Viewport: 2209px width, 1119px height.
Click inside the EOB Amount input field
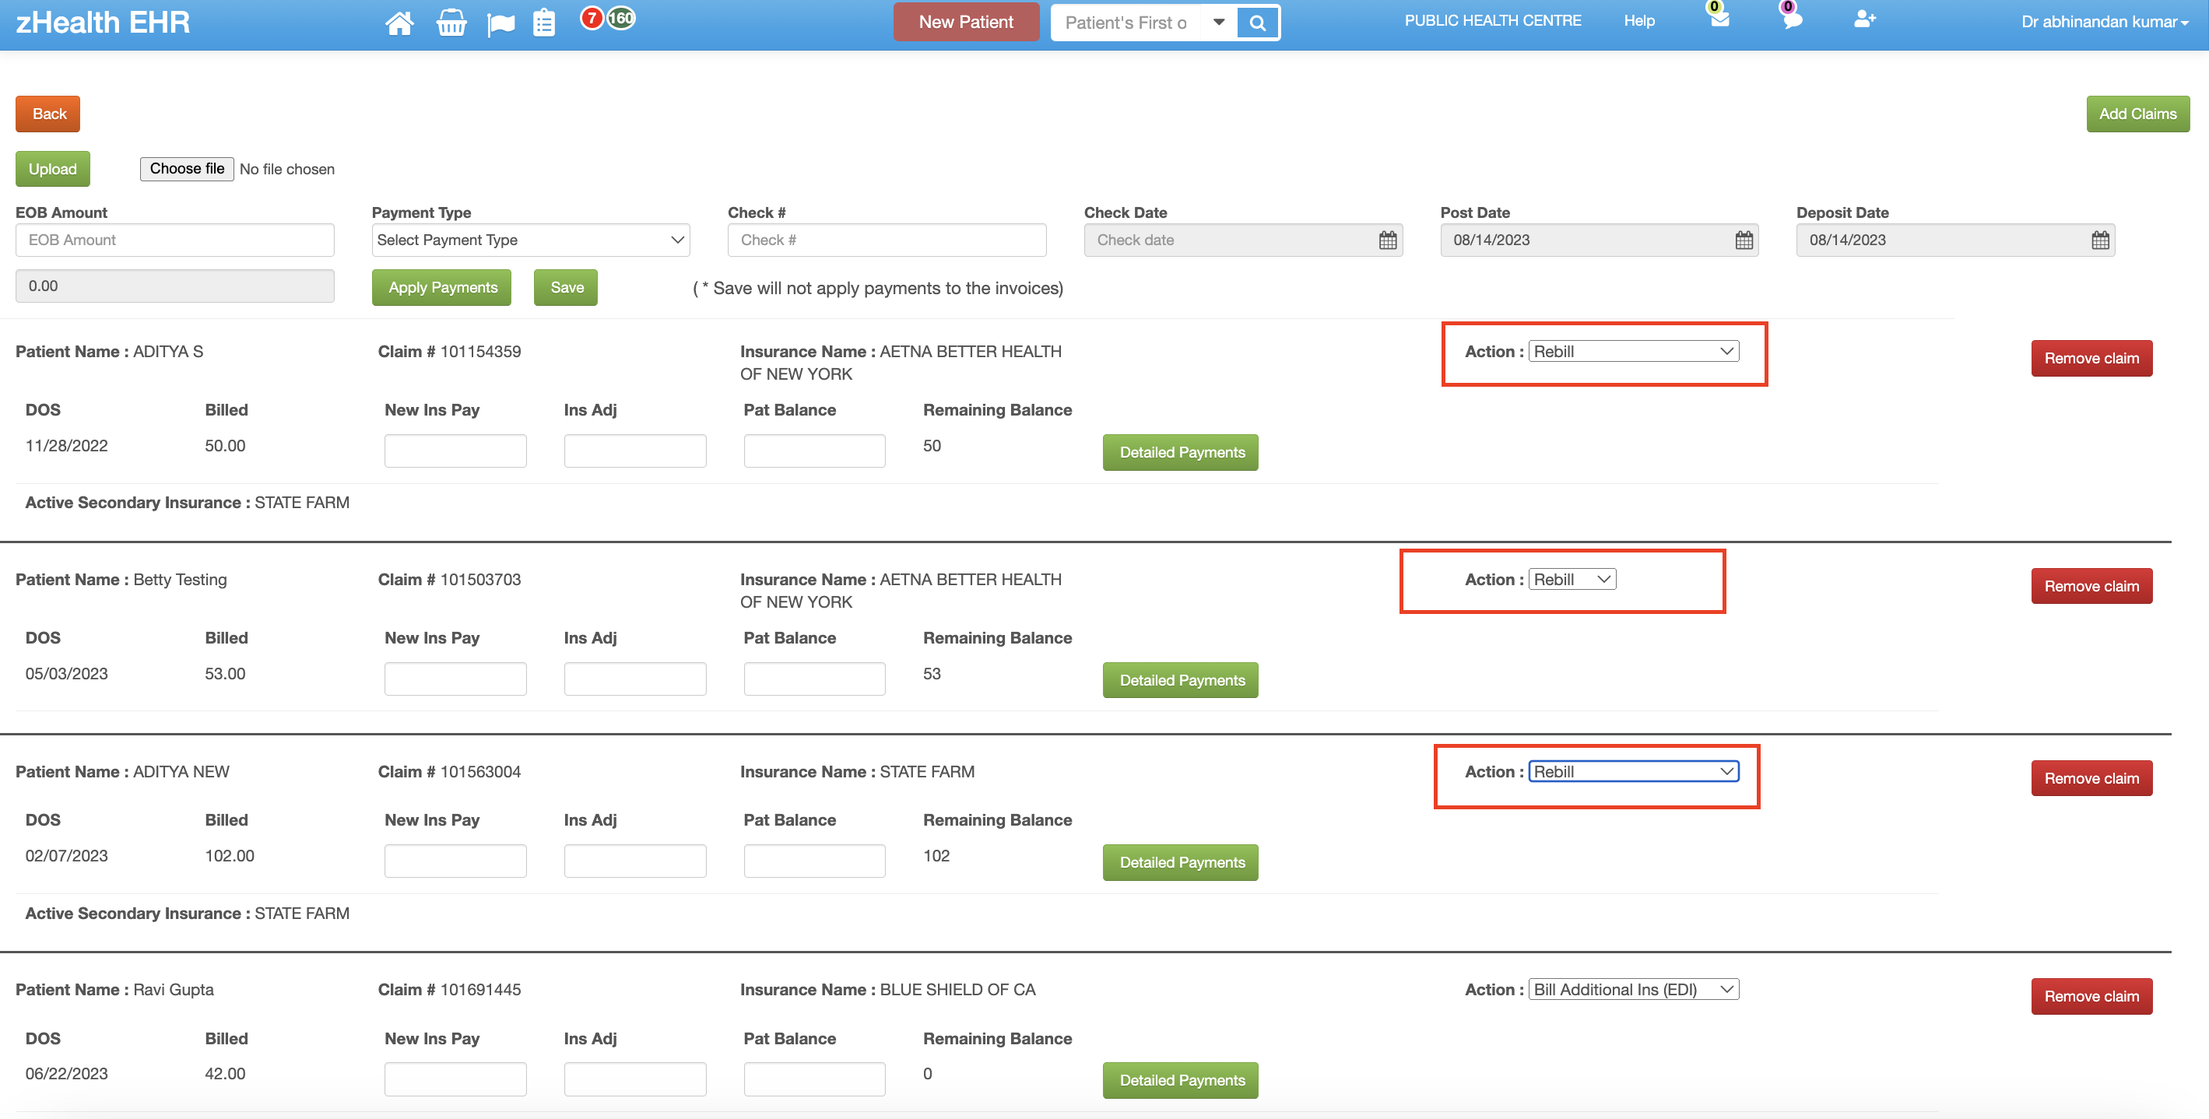174,239
